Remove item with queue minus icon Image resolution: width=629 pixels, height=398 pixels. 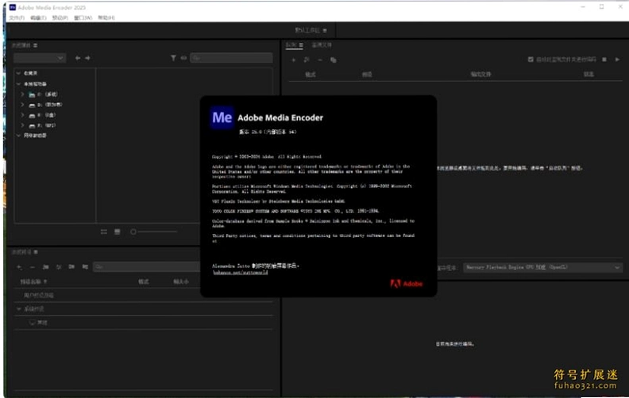tap(320, 60)
